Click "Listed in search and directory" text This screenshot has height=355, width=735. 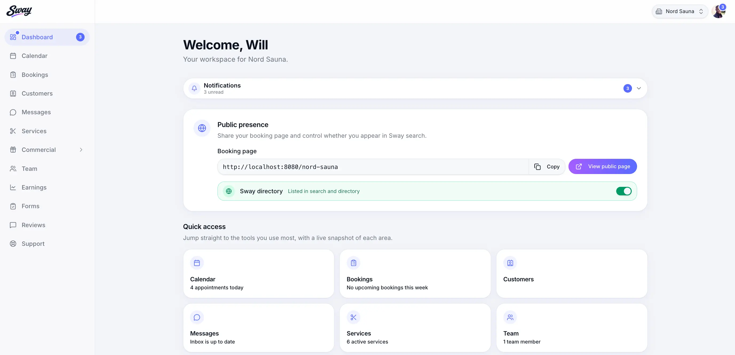[x=323, y=191]
